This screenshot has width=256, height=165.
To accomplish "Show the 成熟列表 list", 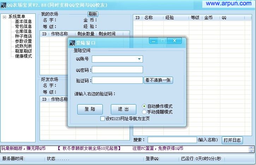I will point(23,46).
